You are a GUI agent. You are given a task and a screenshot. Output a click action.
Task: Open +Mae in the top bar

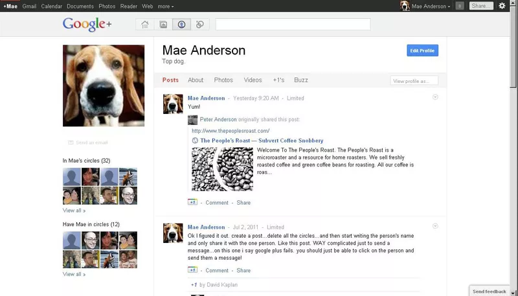click(10, 6)
